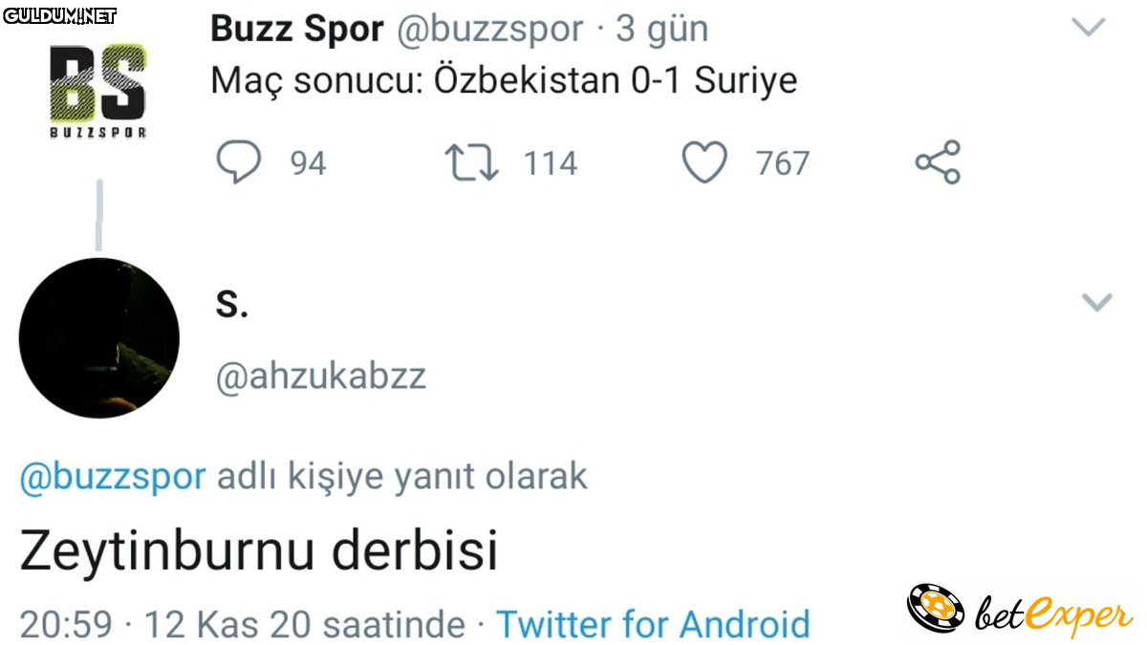1147x645 pixels.
Task: Click the betExper poker chip logo
Action: pyautogui.click(x=933, y=609)
